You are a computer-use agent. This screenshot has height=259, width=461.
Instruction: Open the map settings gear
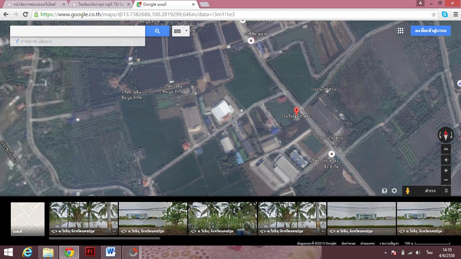394,191
